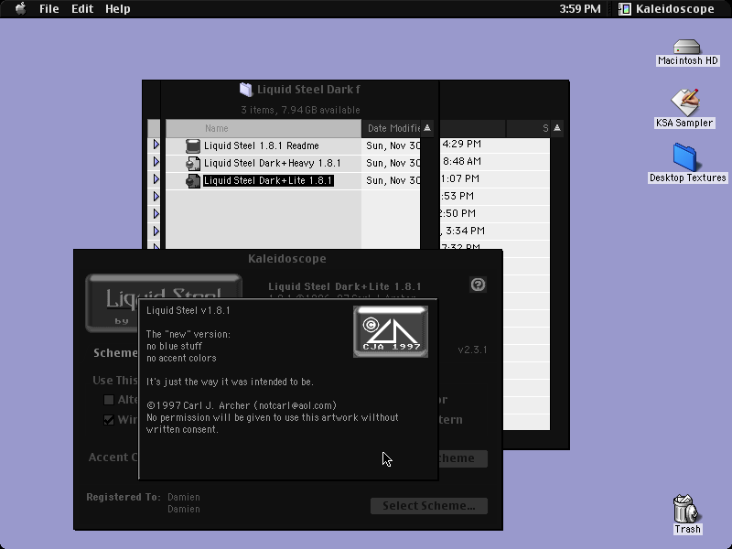
Task: Click the '3 items, 7.94 GB available' status text
Action: point(300,110)
